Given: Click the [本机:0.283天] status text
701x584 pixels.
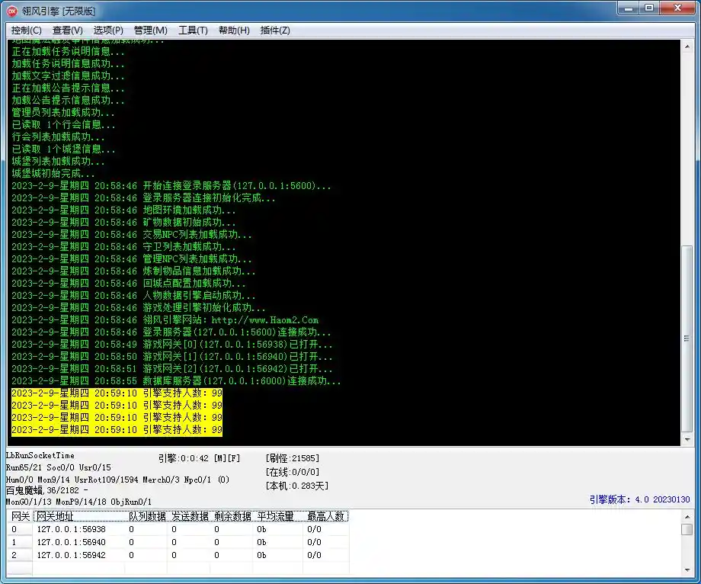Looking at the screenshot, I should [x=297, y=486].
